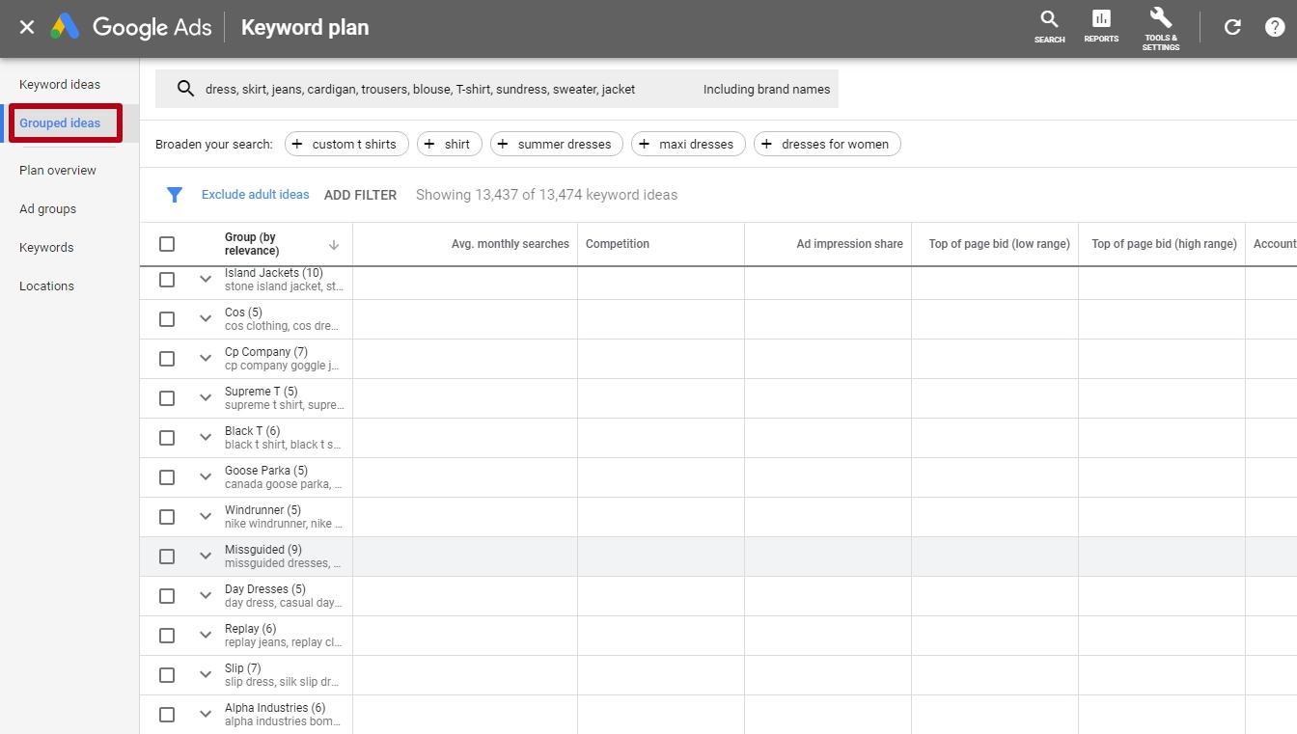Screen dimensions: 1297x734
Task: Expand the Missguided group
Action: point(205,557)
